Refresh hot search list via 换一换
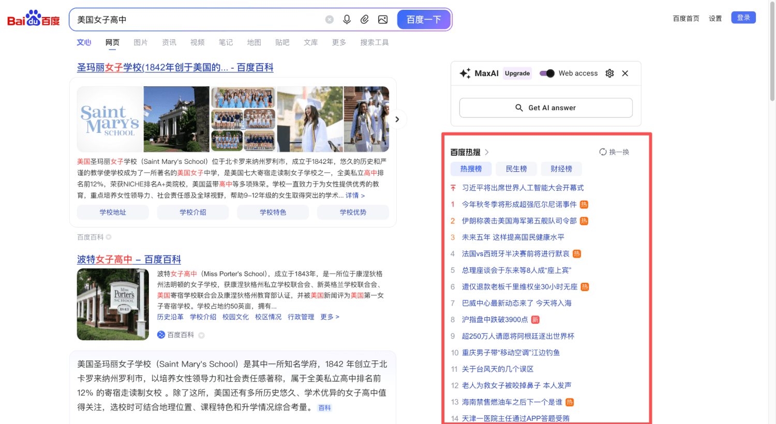776x424 pixels. 614,152
